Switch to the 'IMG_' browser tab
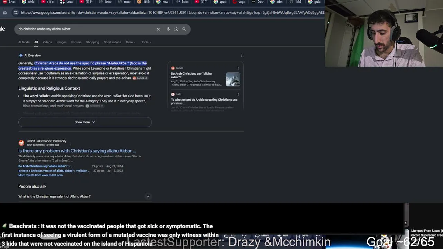 pyautogui.click(x=296, y=2)
